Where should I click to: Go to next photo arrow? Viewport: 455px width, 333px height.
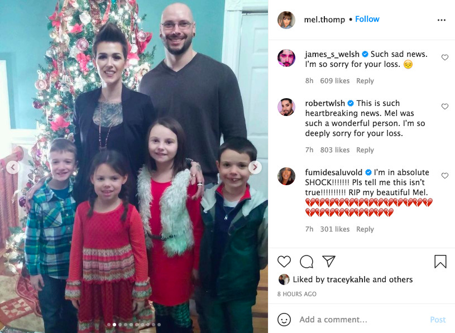[x=255, y=167]
